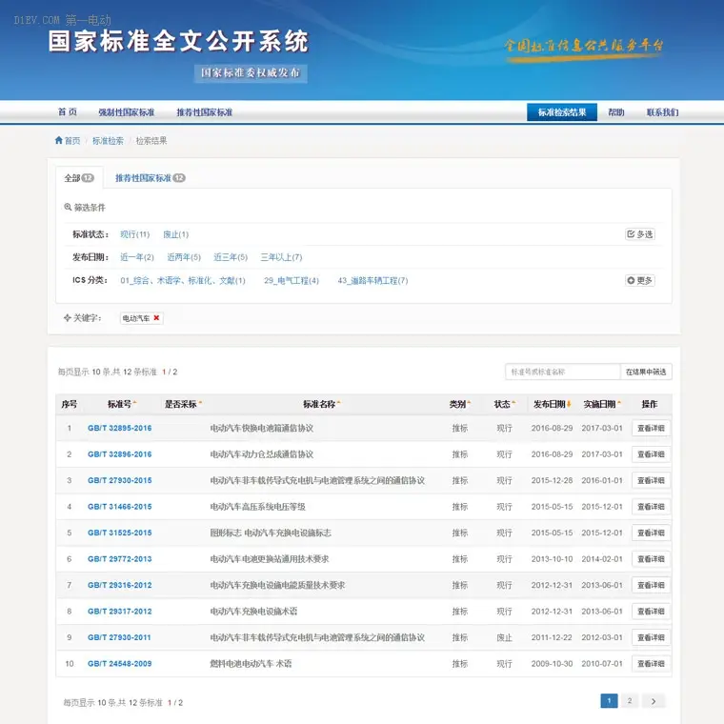Click the sort arrow beside 实施日期 header
The width and height of the screenshot is (724, 724).
coord(619,403)
